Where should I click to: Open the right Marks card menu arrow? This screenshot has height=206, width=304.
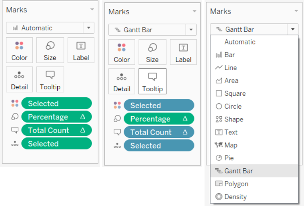[x=296, y=11]
